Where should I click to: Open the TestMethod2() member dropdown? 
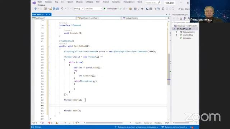tap(144, 18)
